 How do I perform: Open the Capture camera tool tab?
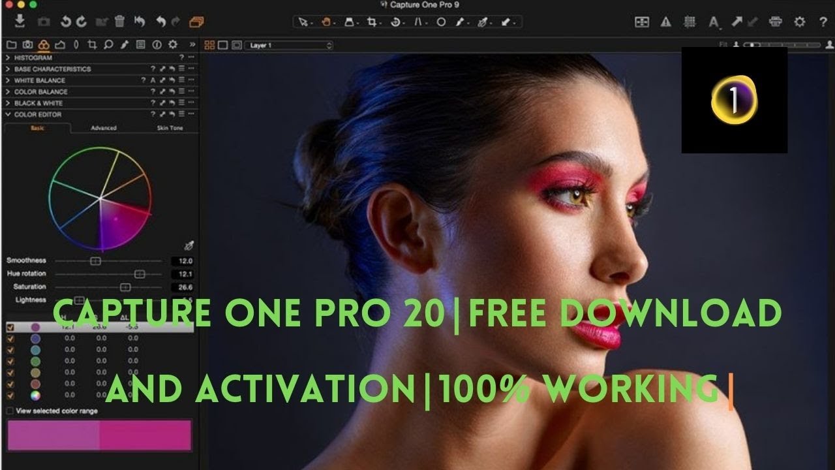coord(27,44)
